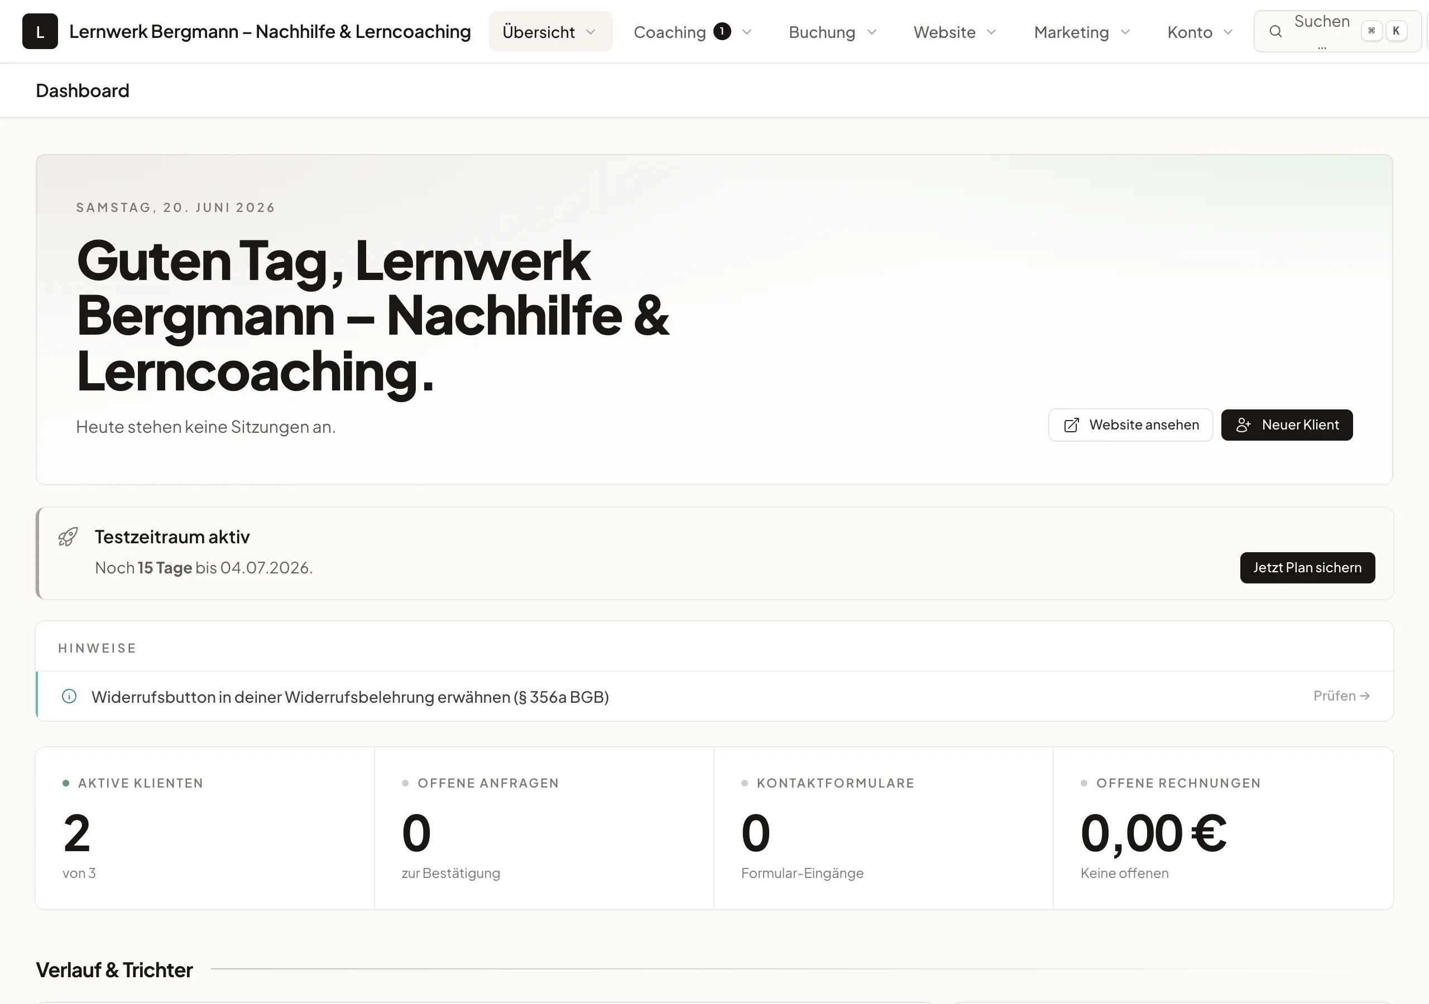Open the Offene Rechnungen stat card
The image size is (1429, 1004).
[1223, 828]
